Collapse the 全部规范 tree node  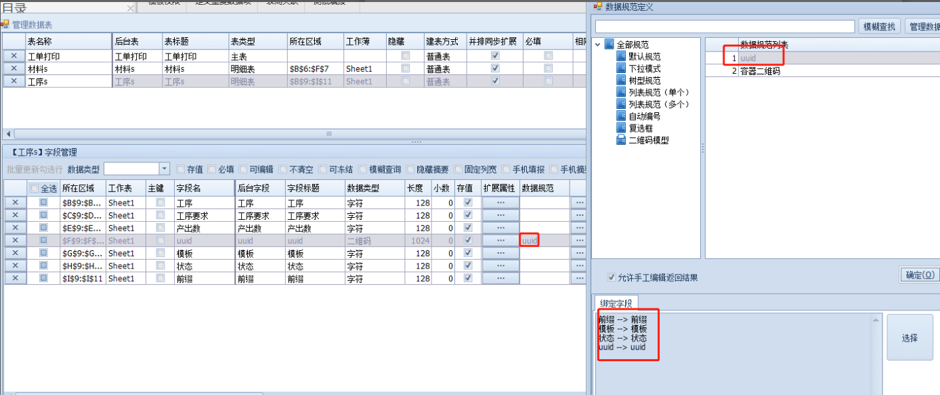pos(598,45)
